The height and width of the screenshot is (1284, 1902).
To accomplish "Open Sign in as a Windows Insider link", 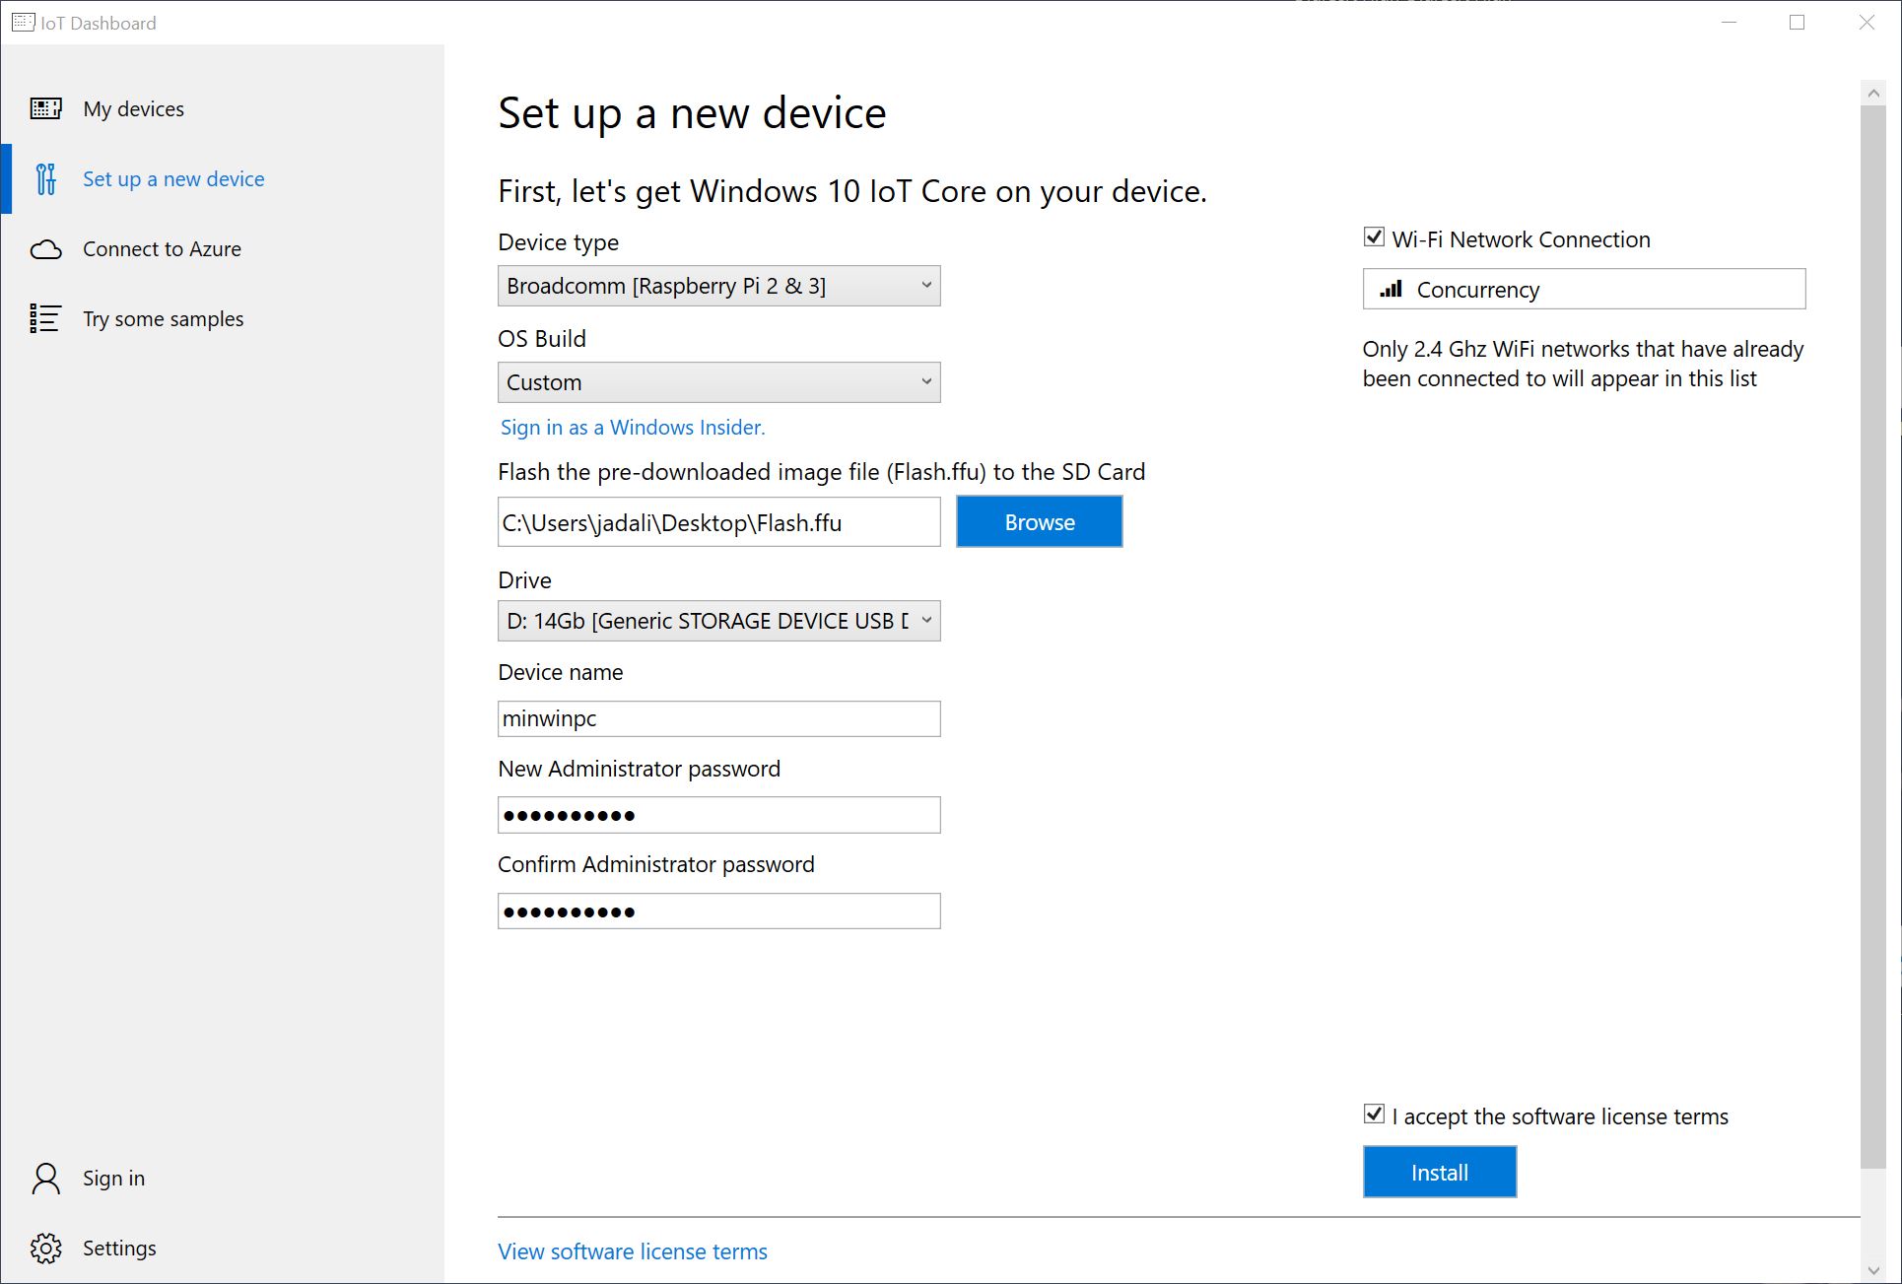I will 632,427.
